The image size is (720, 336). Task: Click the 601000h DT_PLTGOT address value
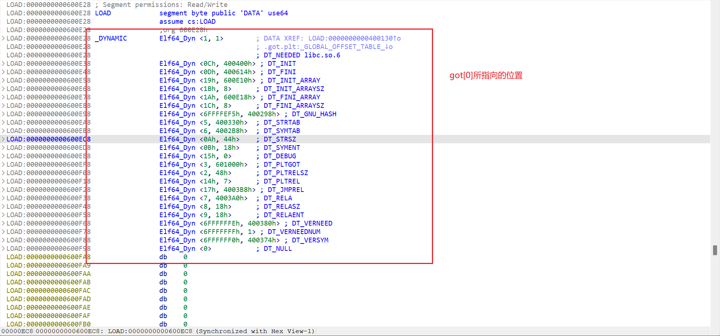(x=231, y=165)
